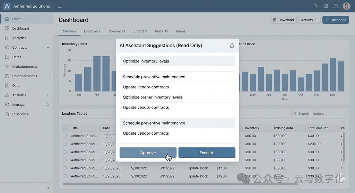Image resolution: width=355 pixels, height=193 pixels.
Task: Select the last Update vendor contracts suggestion
Action: (x=177, y=133)
